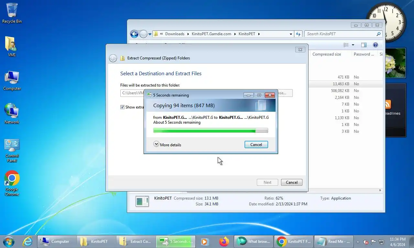Click Next in the Extract wizard
This screenshot has width=414, height=248.
pyautogui.click(x=267, y=182)
